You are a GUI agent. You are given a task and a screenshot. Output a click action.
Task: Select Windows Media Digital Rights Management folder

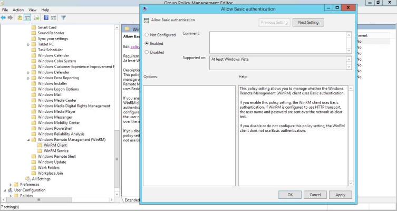(x=74, y=106)
